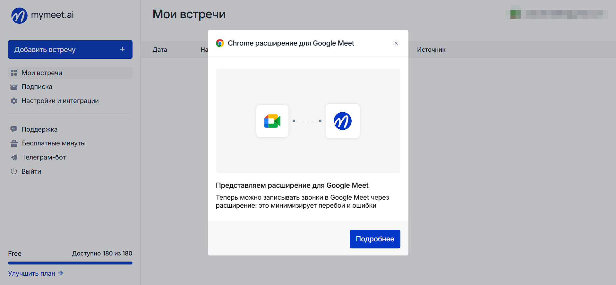This screenshot has height=285, width=616.
Task: Click the Chrome icon in dialog header
Action: coord(220,43)
